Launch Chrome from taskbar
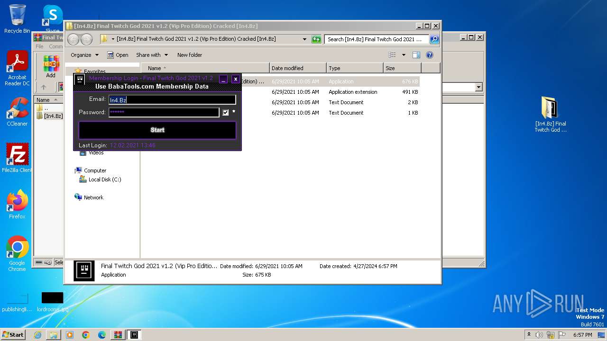 click(x=86, y=335)
